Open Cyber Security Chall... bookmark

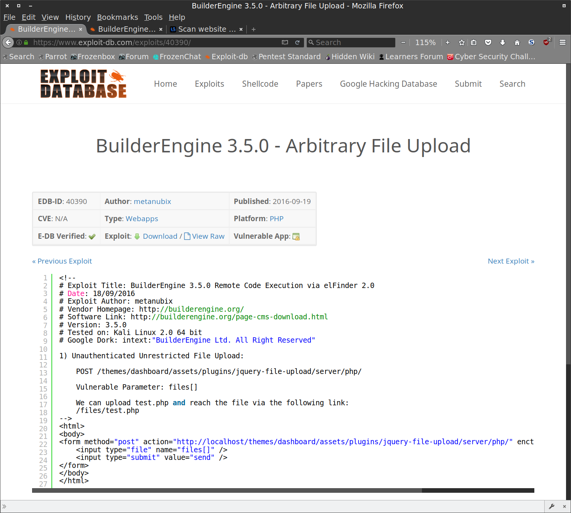pyautogui.click(x=491, y=57)
